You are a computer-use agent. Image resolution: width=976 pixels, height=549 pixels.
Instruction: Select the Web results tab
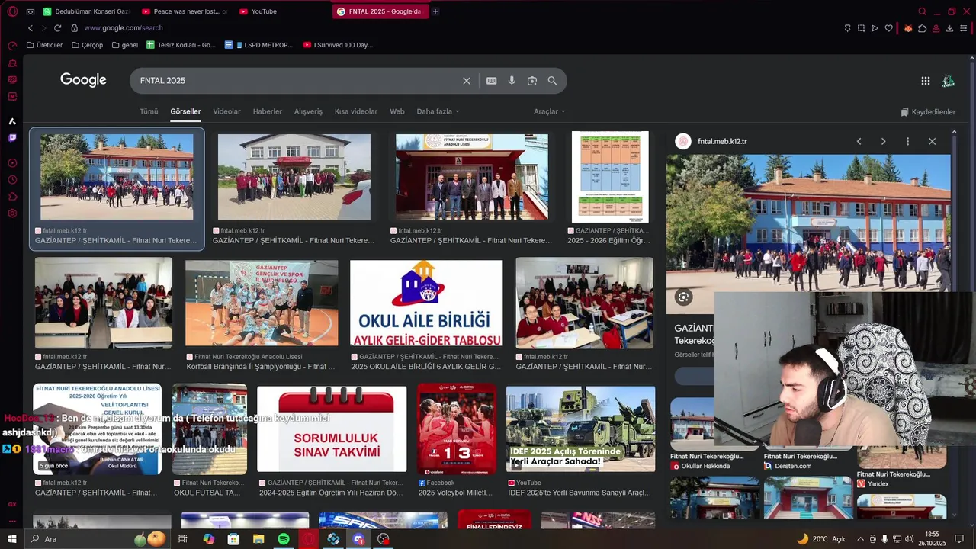point(396,111)
